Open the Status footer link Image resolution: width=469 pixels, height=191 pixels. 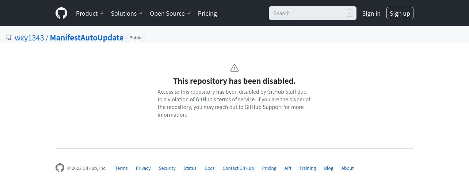[190, 168]
